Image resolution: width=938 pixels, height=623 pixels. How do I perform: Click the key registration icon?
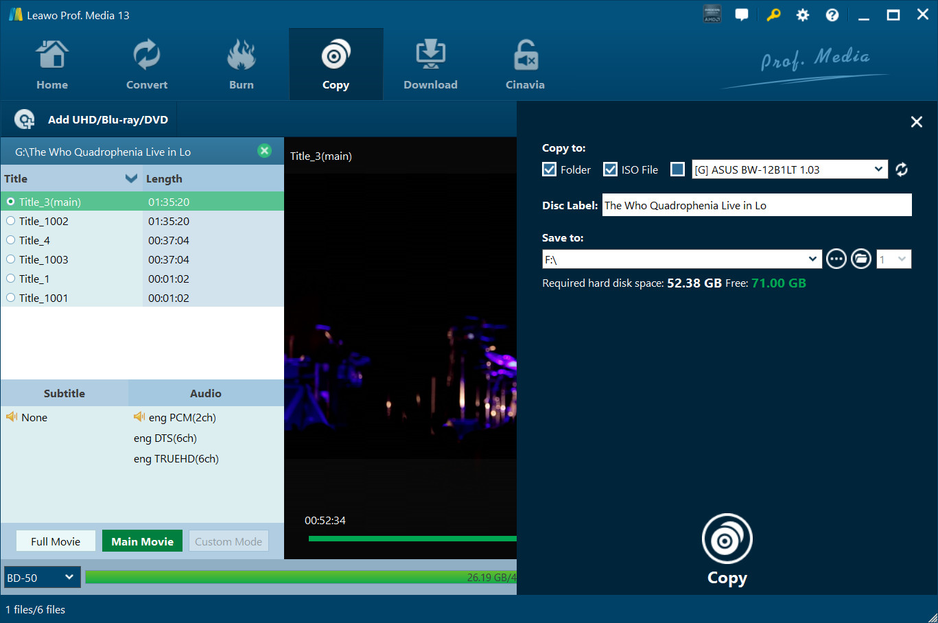tap(773, 15)
